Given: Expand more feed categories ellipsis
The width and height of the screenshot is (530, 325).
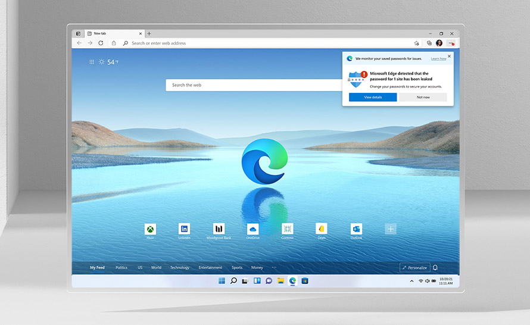Looking at the screenshot, I should (x=274, y=268).
